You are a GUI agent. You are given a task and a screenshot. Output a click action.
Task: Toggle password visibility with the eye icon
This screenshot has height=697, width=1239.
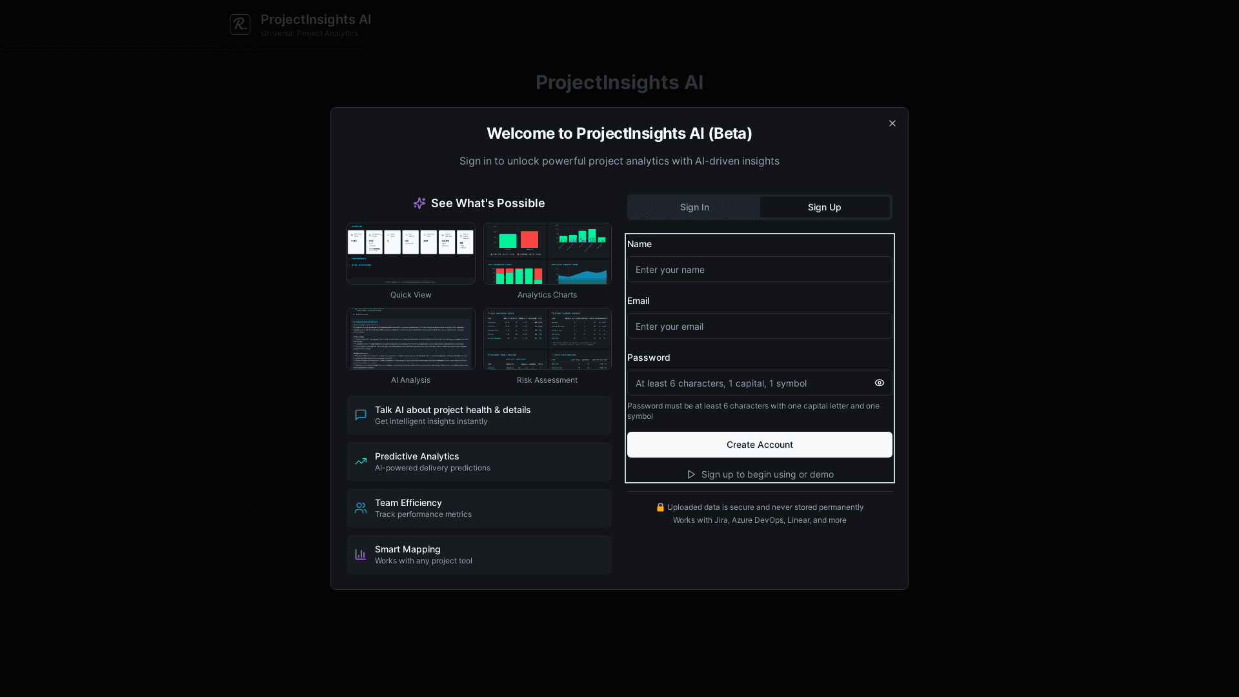[879, 383]
